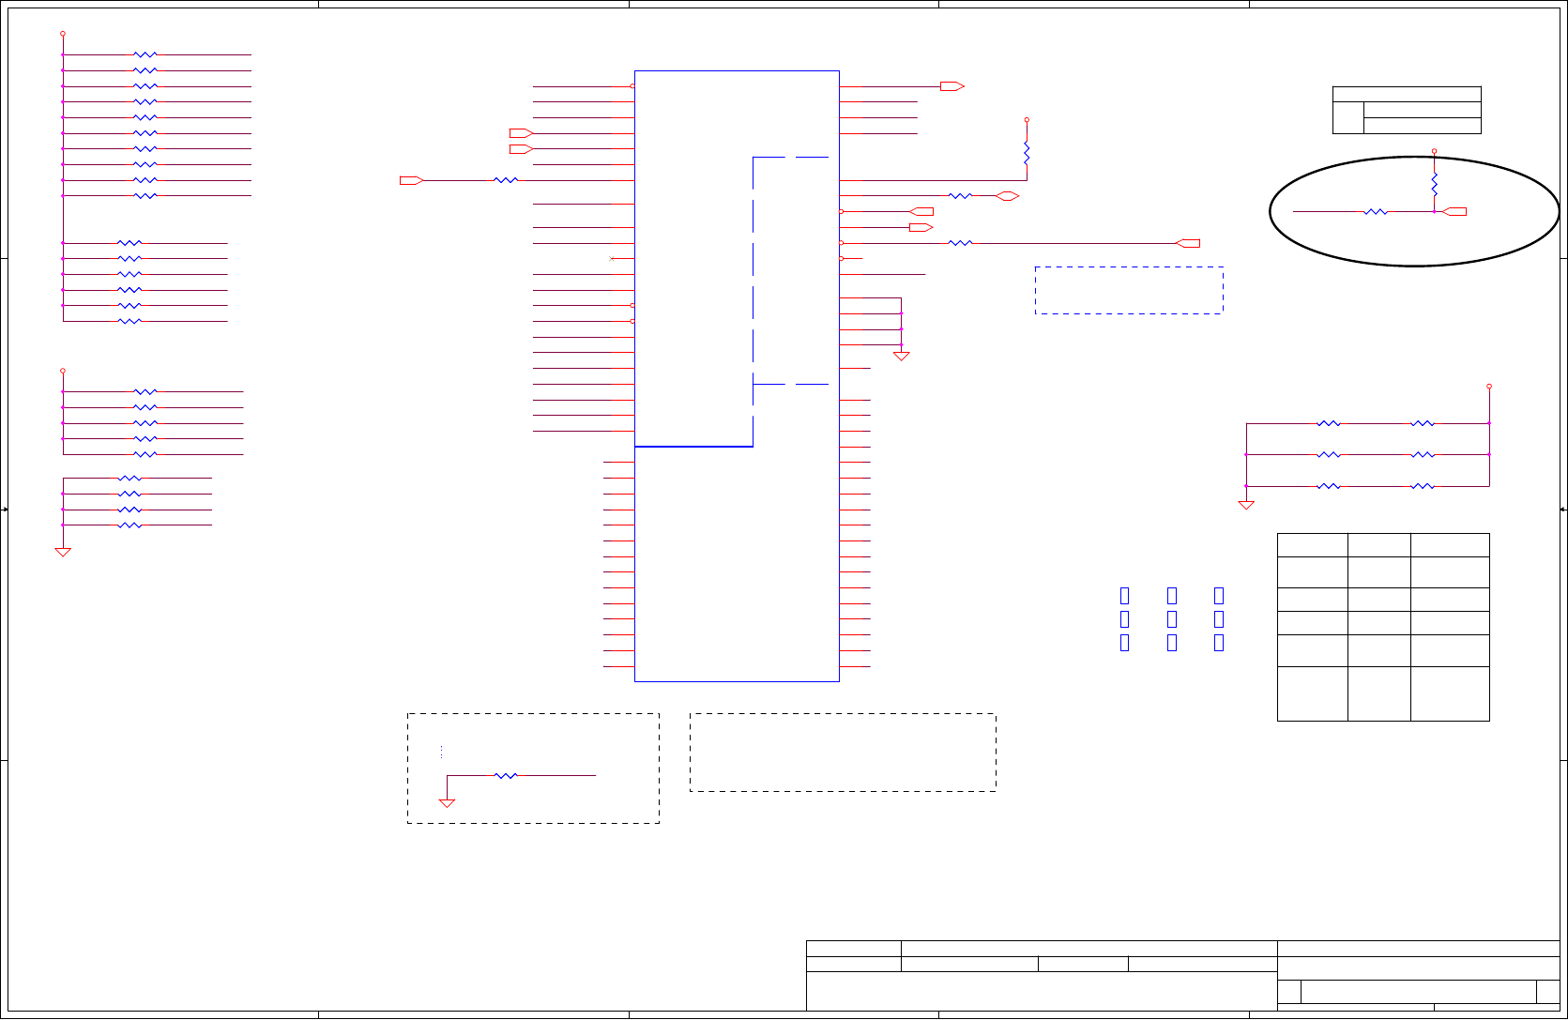The image size is (1568, 1020).
Task: Click the topmost resistor in the ten-resistor pull-up bank
Action: pos(145,55)
